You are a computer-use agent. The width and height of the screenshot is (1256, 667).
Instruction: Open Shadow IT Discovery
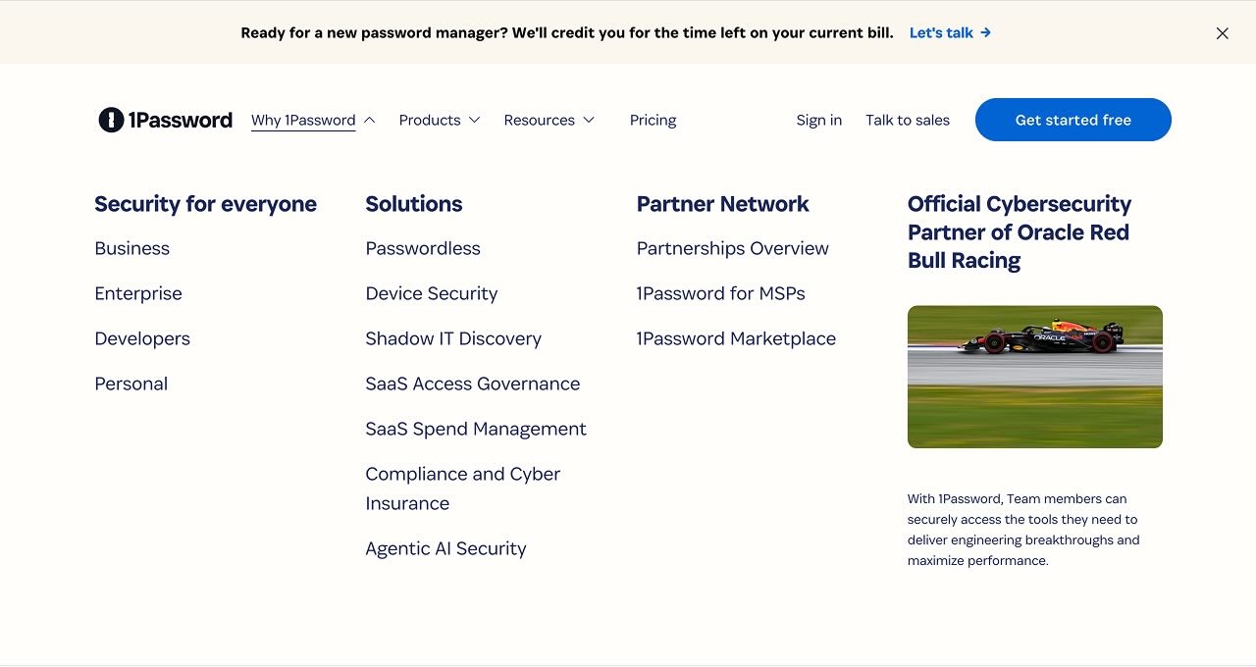[453, 338]
